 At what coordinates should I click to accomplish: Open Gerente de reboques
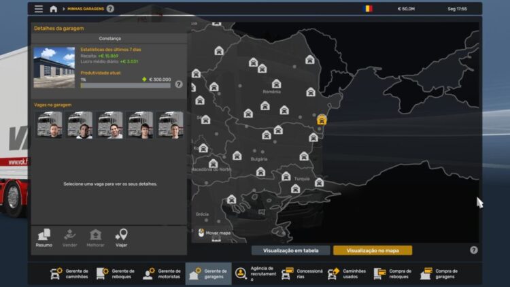coord(116,273)
